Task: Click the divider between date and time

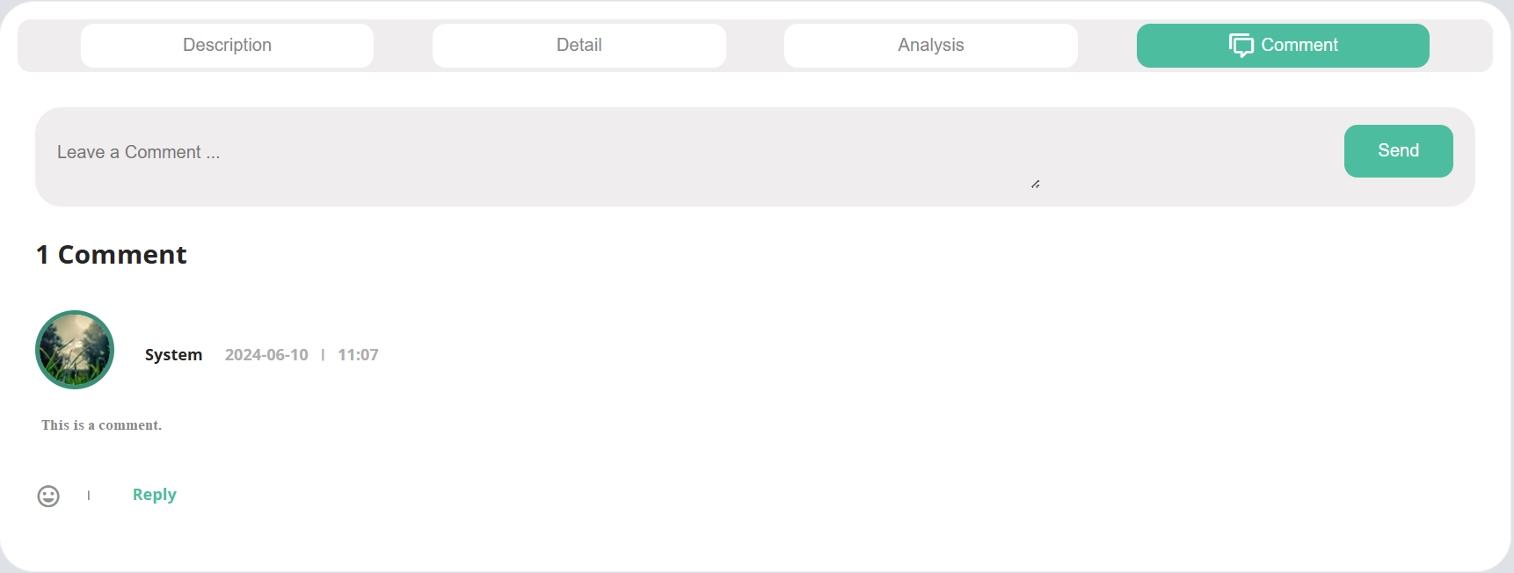Action: (x=323, y=355)
